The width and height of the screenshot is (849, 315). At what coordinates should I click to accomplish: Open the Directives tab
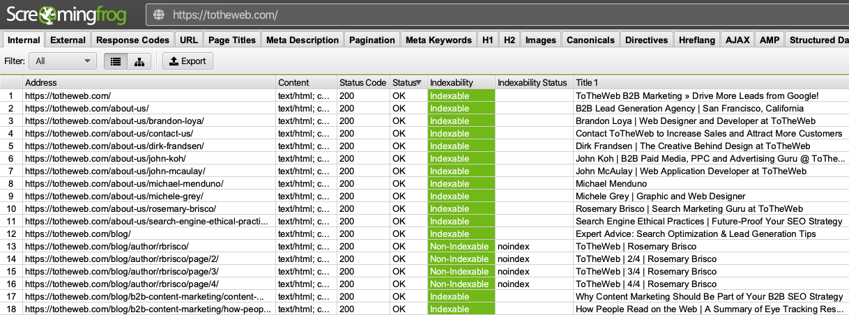646,40
